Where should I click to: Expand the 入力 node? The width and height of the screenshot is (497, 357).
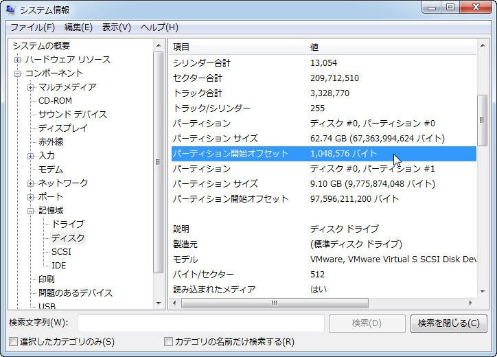click(x=31, y=156)
